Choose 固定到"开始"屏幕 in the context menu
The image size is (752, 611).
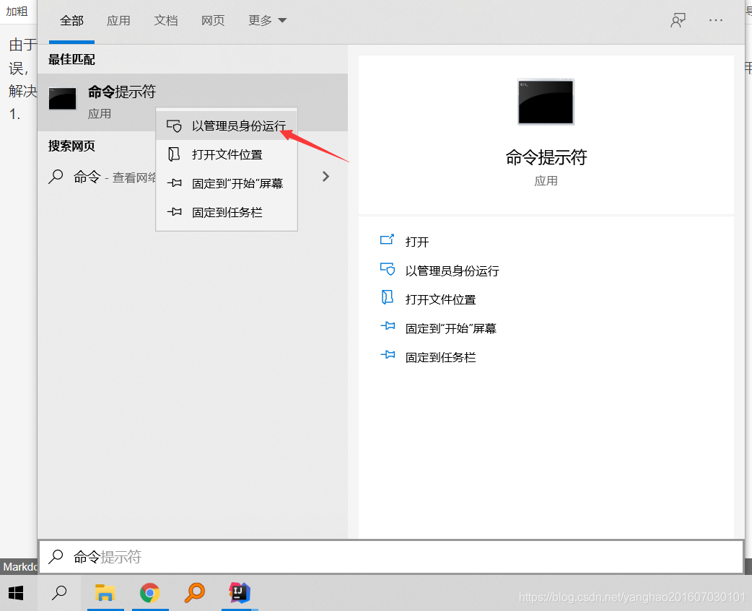[227, 183]
